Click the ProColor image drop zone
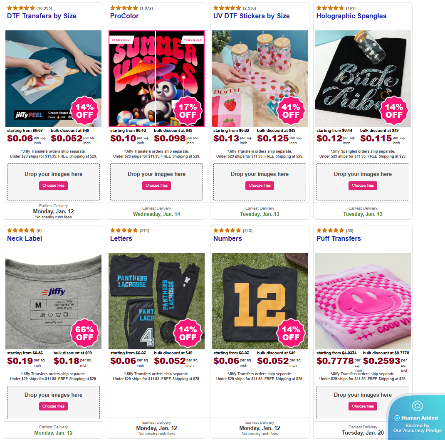The width and height of the screenshot is (445, 440). pos(156,174)
